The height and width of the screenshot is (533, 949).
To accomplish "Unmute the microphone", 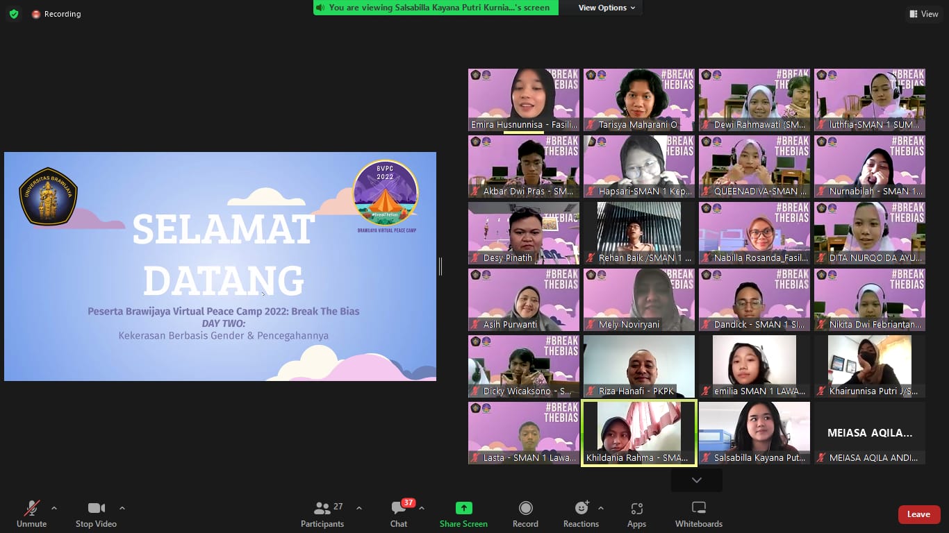I will point(32,514).
